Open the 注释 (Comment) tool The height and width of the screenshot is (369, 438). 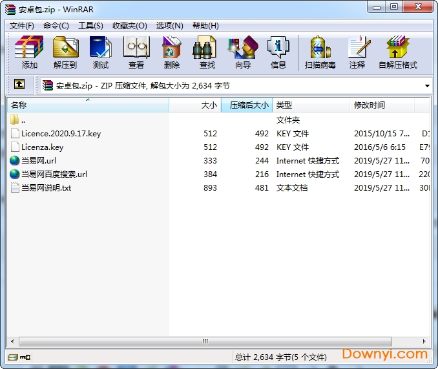pyautogui.click(x=357, y=52)
